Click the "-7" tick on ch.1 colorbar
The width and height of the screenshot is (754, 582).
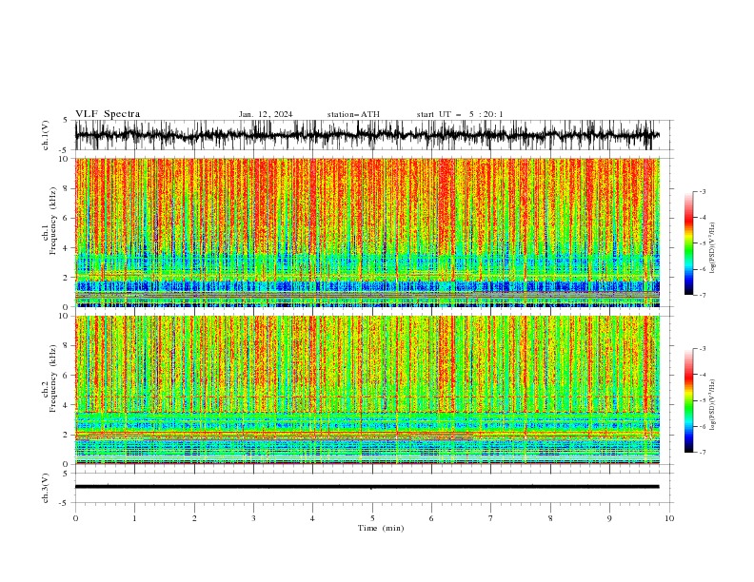(703, 295)
